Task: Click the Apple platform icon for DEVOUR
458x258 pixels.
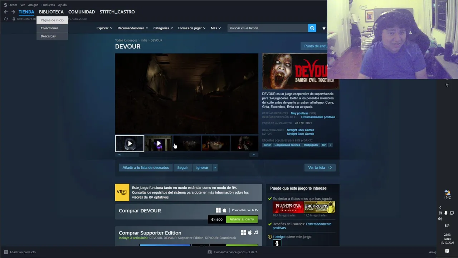Action: pos(225,210)
